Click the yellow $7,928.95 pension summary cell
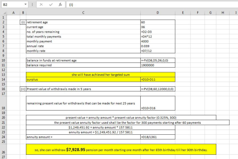The height and width of the screenshot is (159, 238). pyautogui.click(x=121, y=149)
